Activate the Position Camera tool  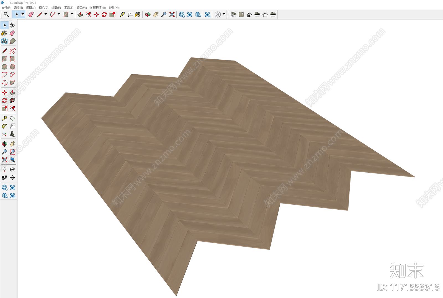[x=4, y=170]
